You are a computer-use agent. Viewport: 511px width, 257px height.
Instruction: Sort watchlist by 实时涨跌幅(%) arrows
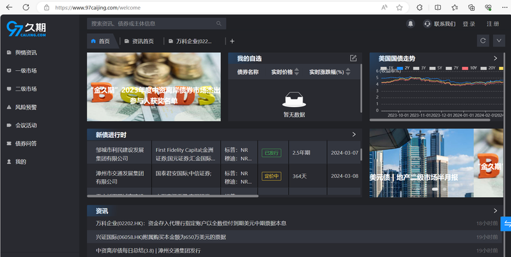(x=348, y=72)
